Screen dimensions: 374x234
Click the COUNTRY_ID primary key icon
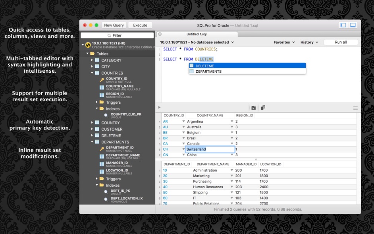click(x=102, y=80)
